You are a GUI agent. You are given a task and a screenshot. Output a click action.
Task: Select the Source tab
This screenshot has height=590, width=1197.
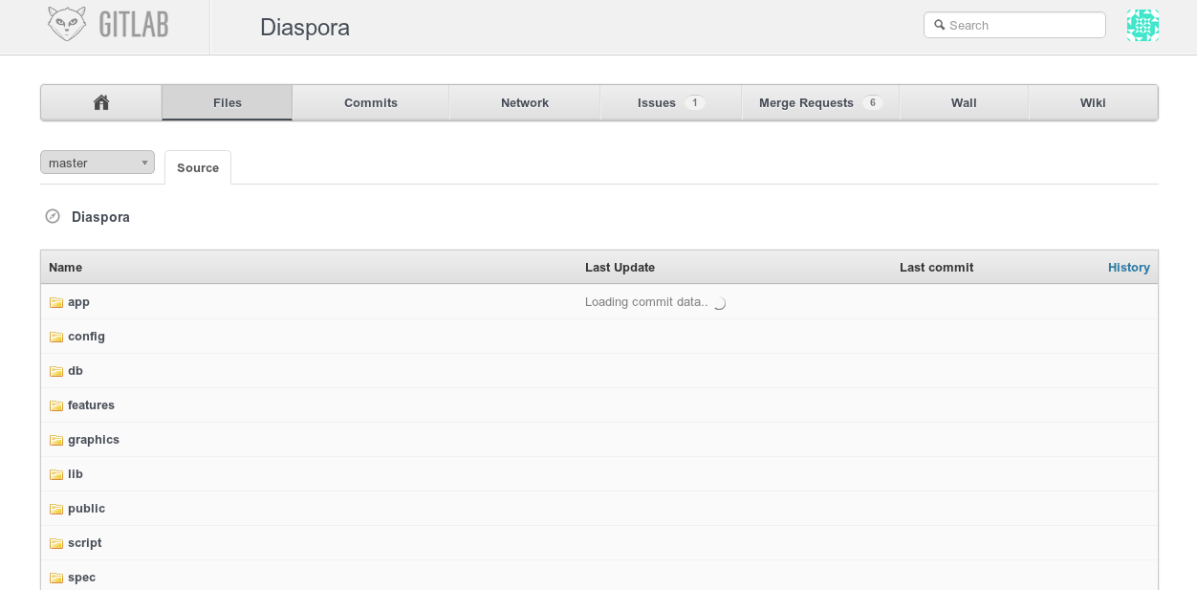(198, 167)
